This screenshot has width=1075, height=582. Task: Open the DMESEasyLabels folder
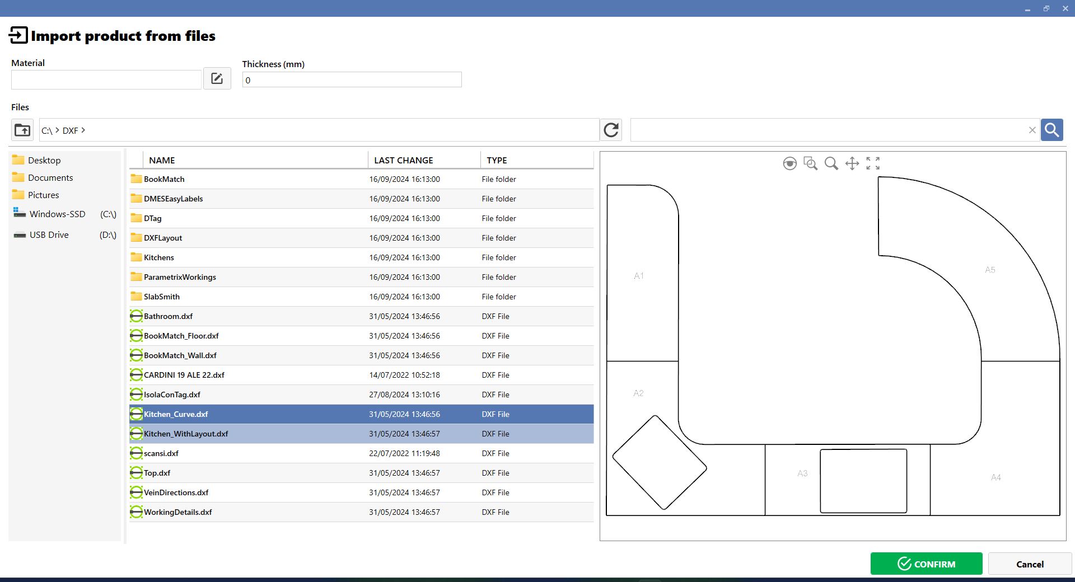tap(361, 199)
